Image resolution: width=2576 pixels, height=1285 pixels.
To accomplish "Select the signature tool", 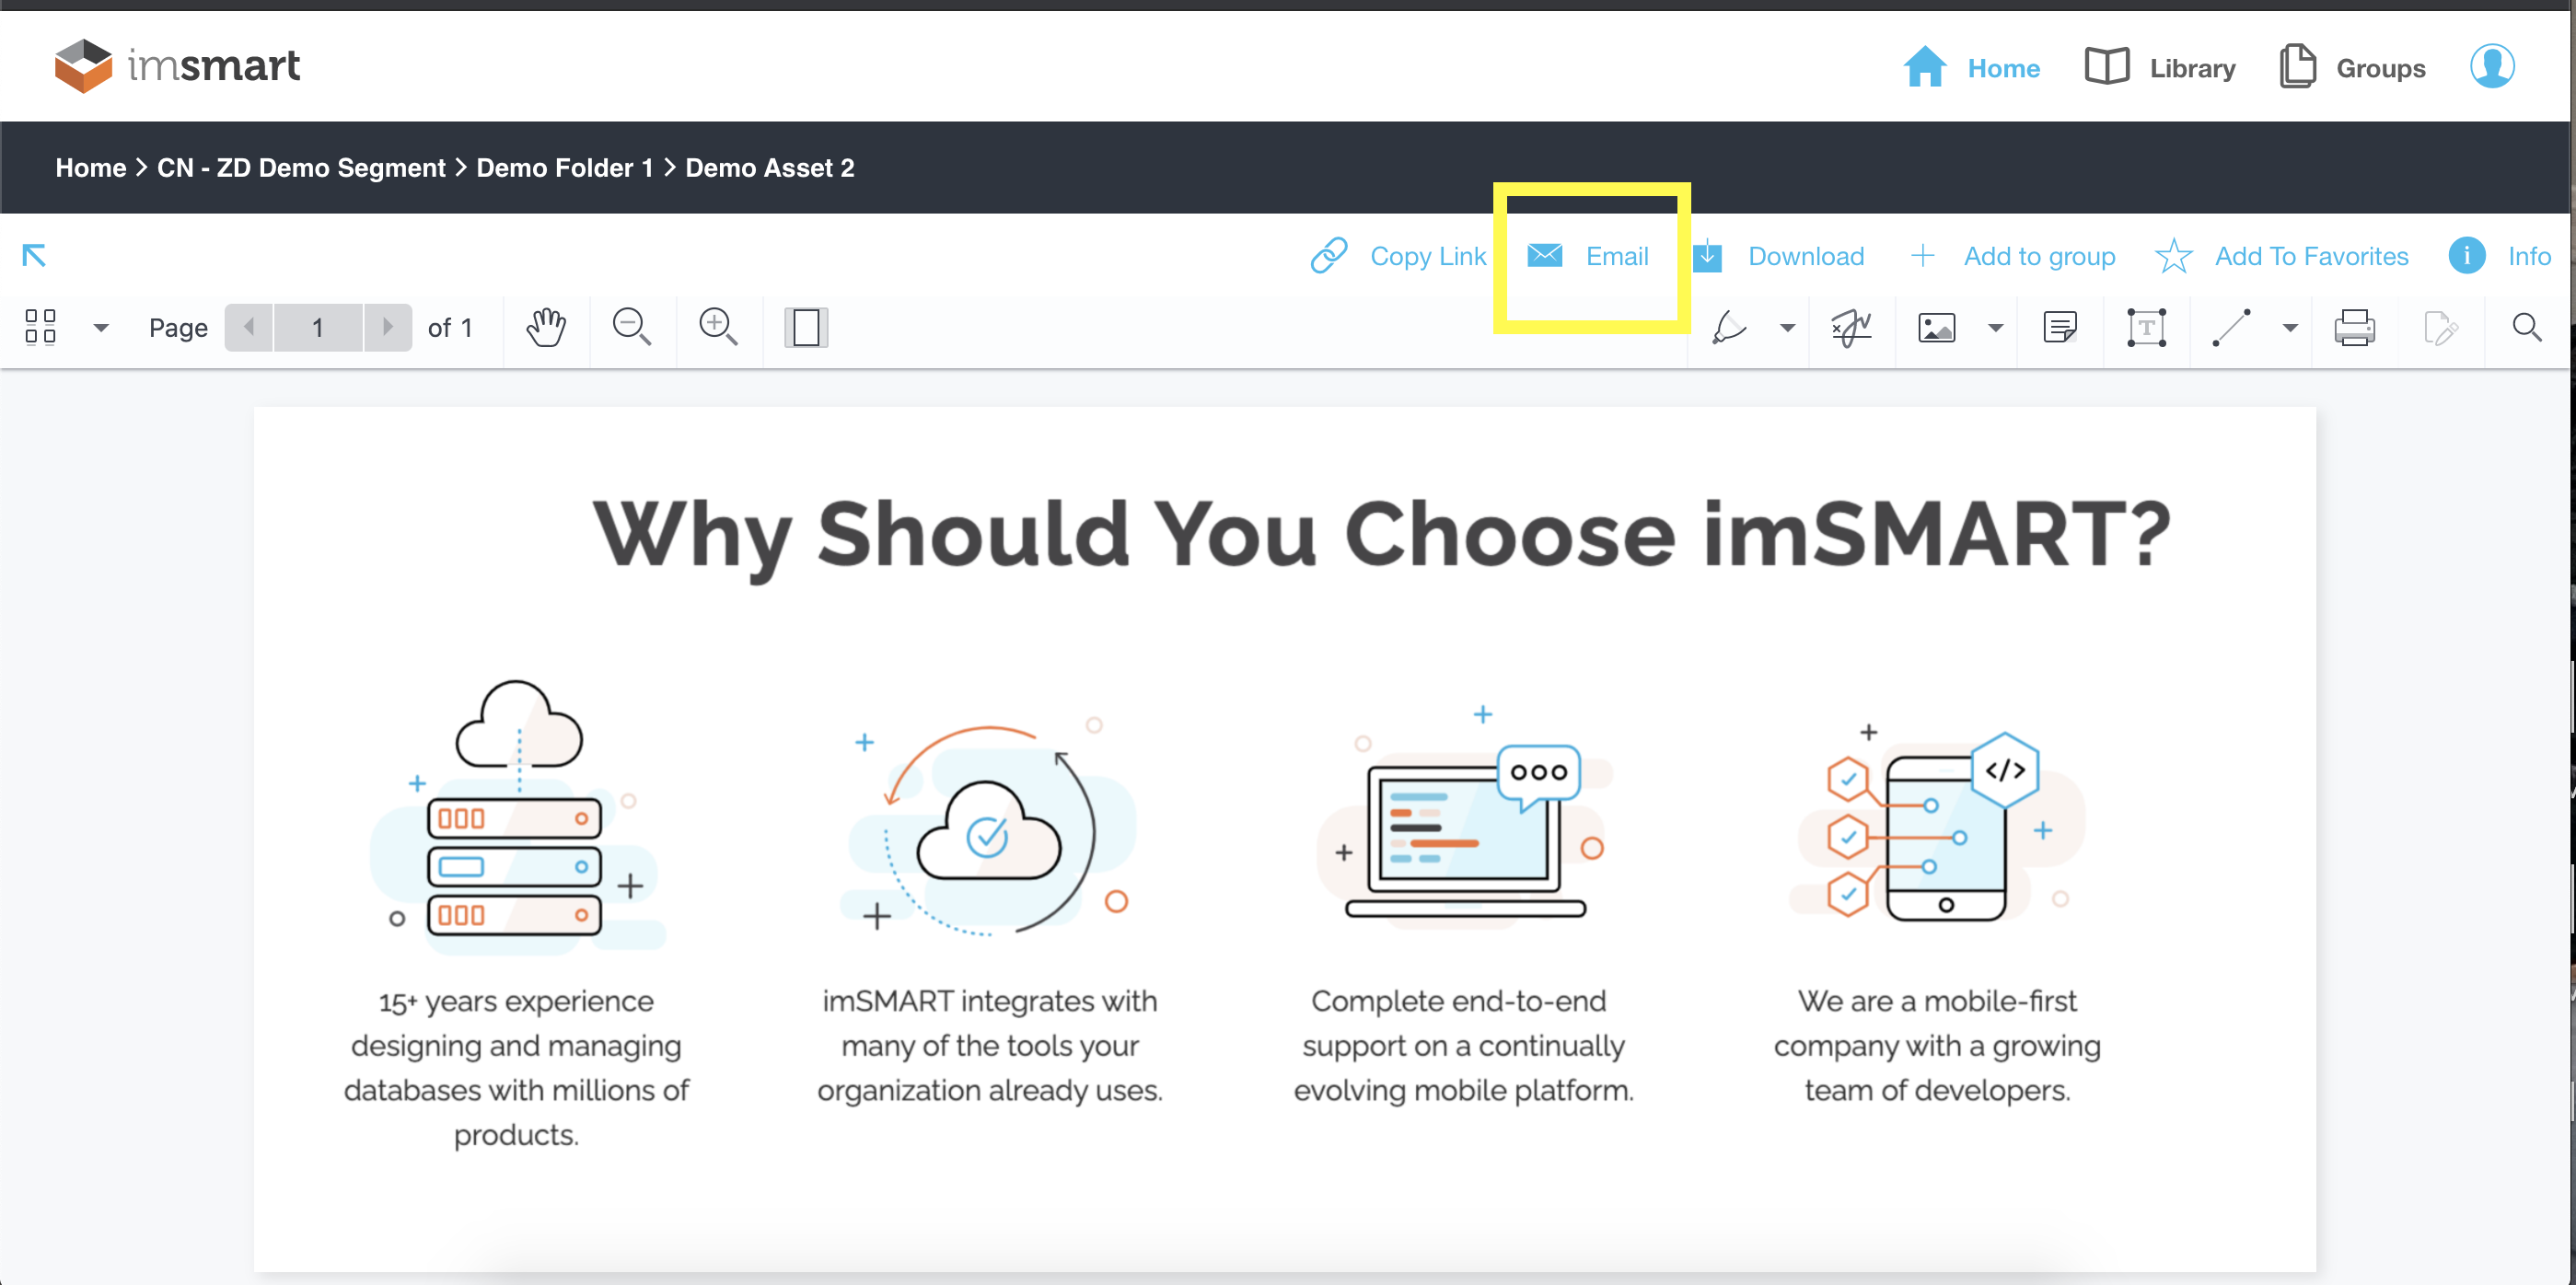I will (1851, 327).
